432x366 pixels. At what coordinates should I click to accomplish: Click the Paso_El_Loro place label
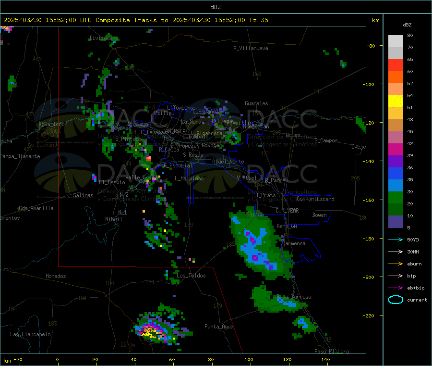[332, 352]
